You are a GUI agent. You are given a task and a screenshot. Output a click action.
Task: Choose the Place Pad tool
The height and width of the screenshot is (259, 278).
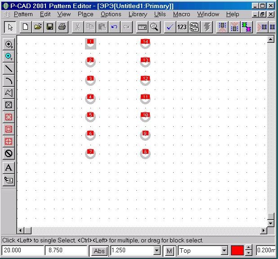click(x=9, y=44)
